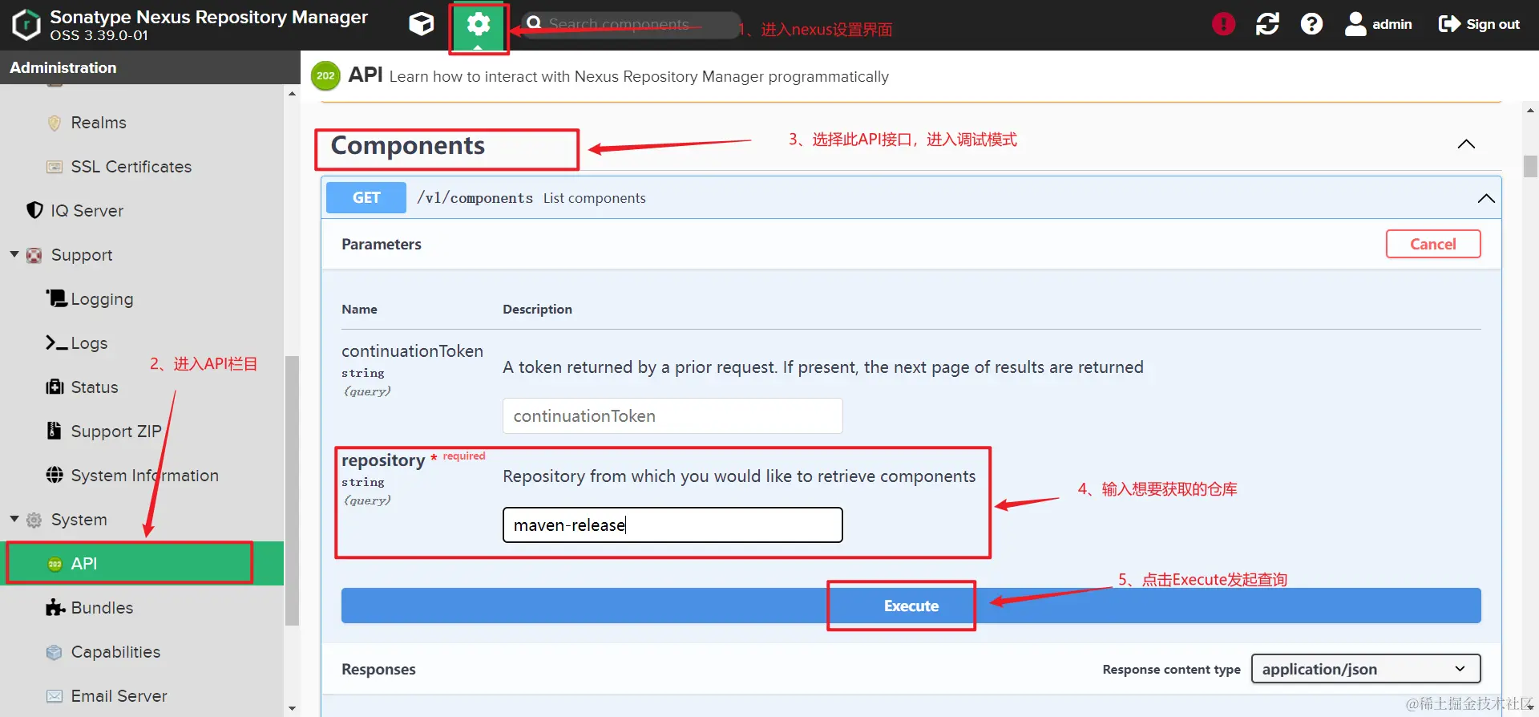Viewport: 1539px width, 717px height.
Task: Open the Help question mark icon
Action: click(1311, 24)
